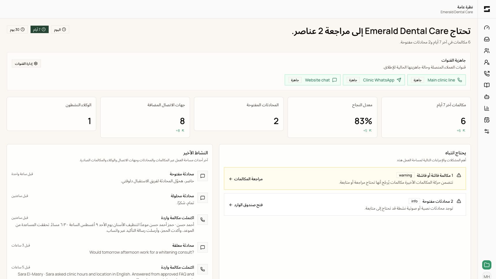Click chat icon beside محادثة مفتوحة activity
The image size is (496, 279).
[x=203, y=176]
